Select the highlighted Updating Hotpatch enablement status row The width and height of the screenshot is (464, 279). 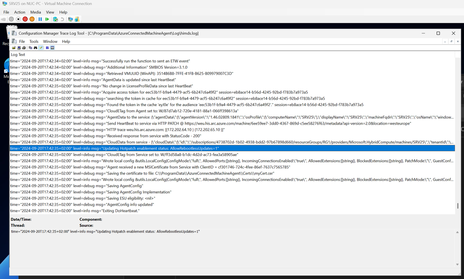(232, 148)
